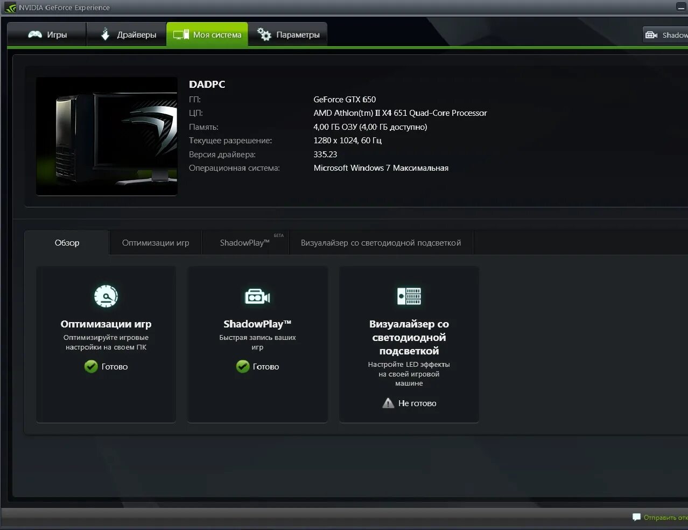Click the driver version 335.23
Image resolution: width=688 pixels, height=530 pixels.
point(325,155)
